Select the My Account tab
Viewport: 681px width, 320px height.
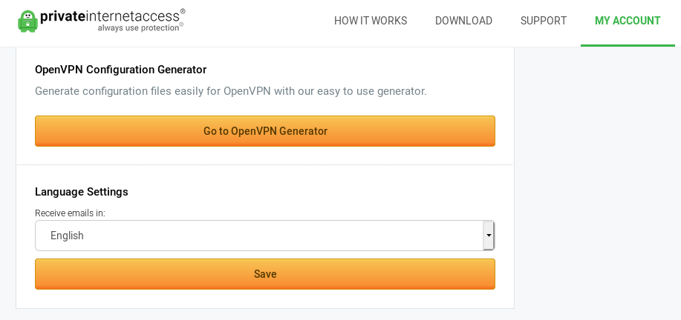click(628, 21)
